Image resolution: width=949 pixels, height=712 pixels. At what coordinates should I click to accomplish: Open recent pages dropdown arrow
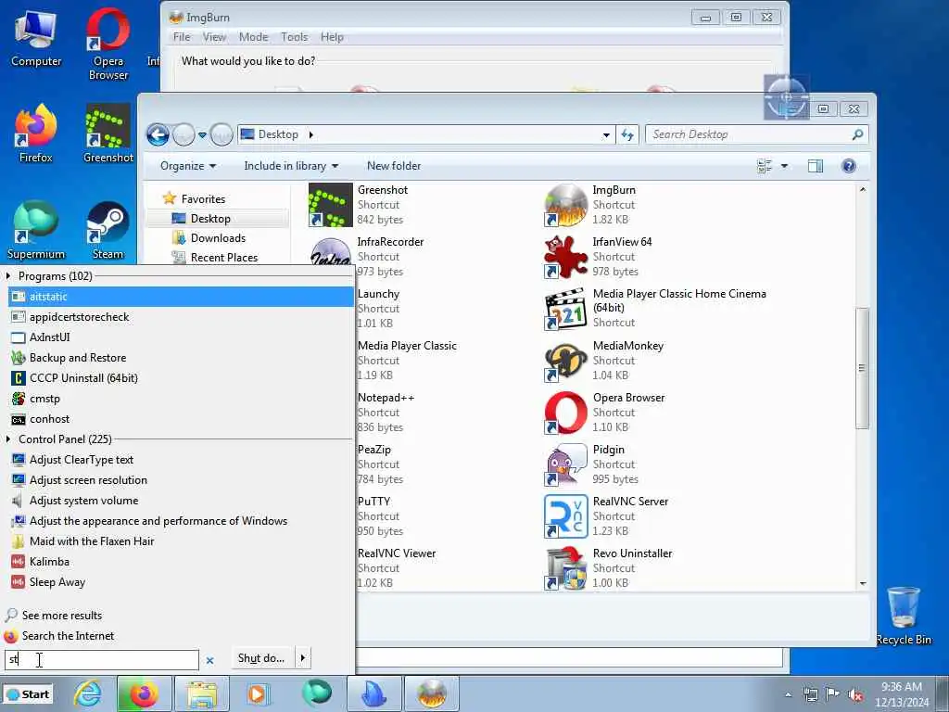(202, 134)
